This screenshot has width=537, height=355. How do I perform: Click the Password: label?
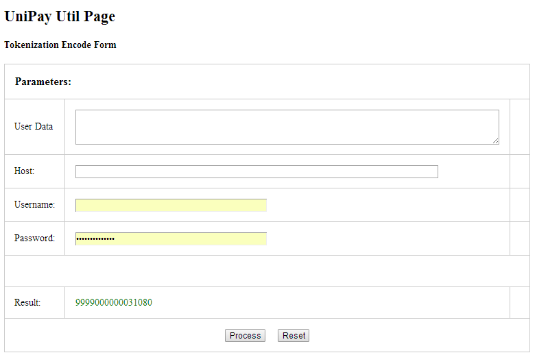pyautogui.click(x=34, y=238)
